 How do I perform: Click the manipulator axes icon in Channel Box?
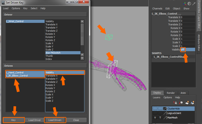(184, 4)
